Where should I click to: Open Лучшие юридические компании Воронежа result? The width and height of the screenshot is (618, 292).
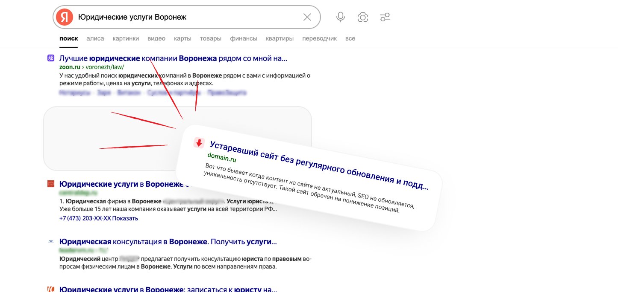173,58
